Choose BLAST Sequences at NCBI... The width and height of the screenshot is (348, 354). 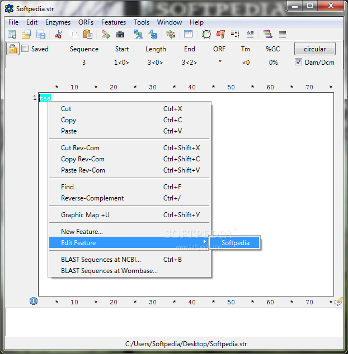click(129, 260)
